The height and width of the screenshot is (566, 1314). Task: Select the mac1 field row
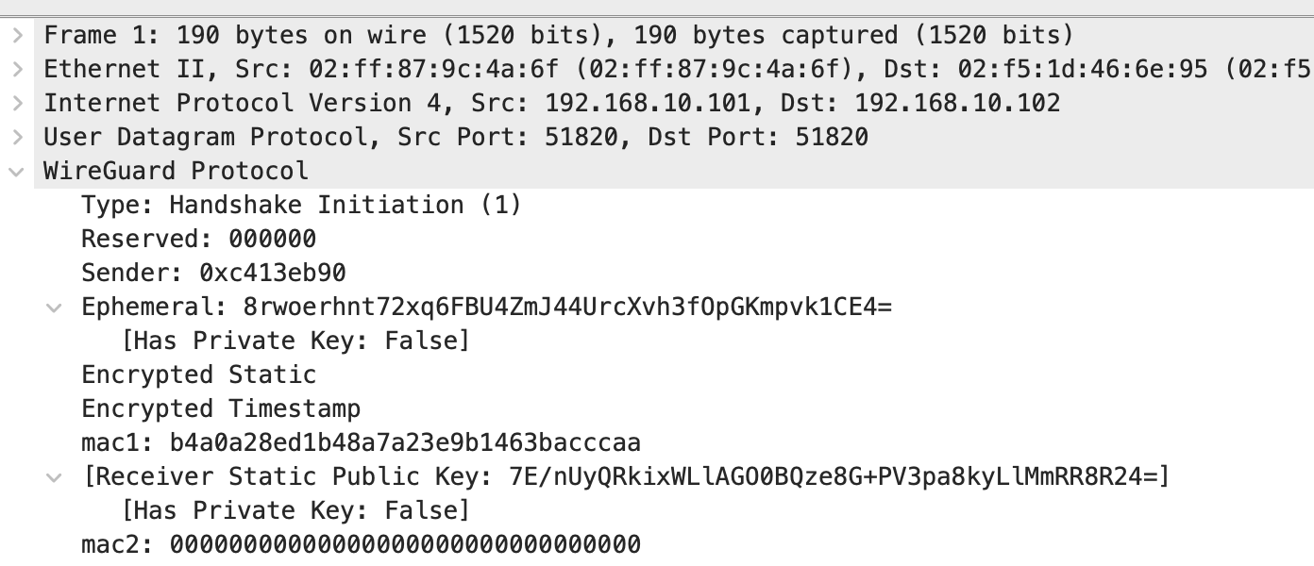click(x=361, y=443)
